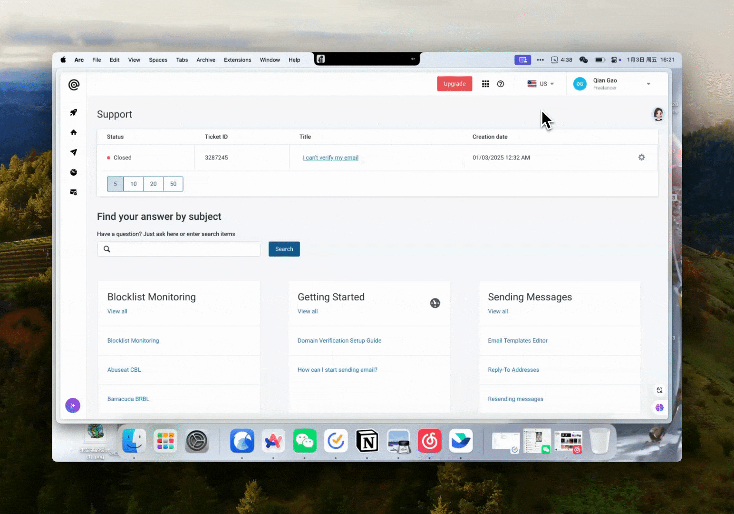Open Launchpad from the dock

point(165,441)
